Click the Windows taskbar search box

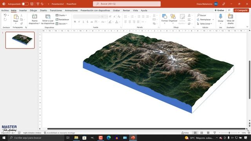click(36, 137)
